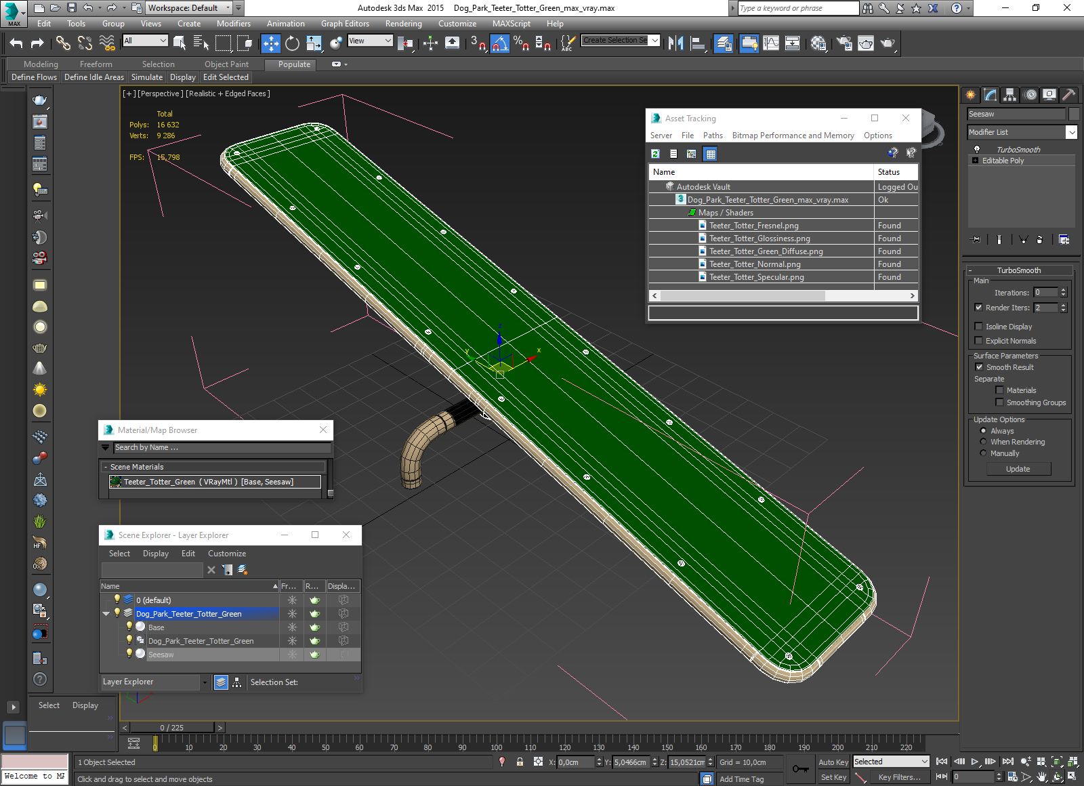Enable Separate by Smoothing Groups checkbox
The height and width of the screenshot is (786, 1084).
(999, 402)
